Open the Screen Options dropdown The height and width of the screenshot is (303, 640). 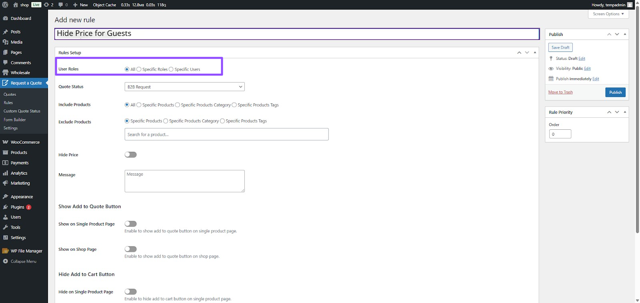pos(608,14)
